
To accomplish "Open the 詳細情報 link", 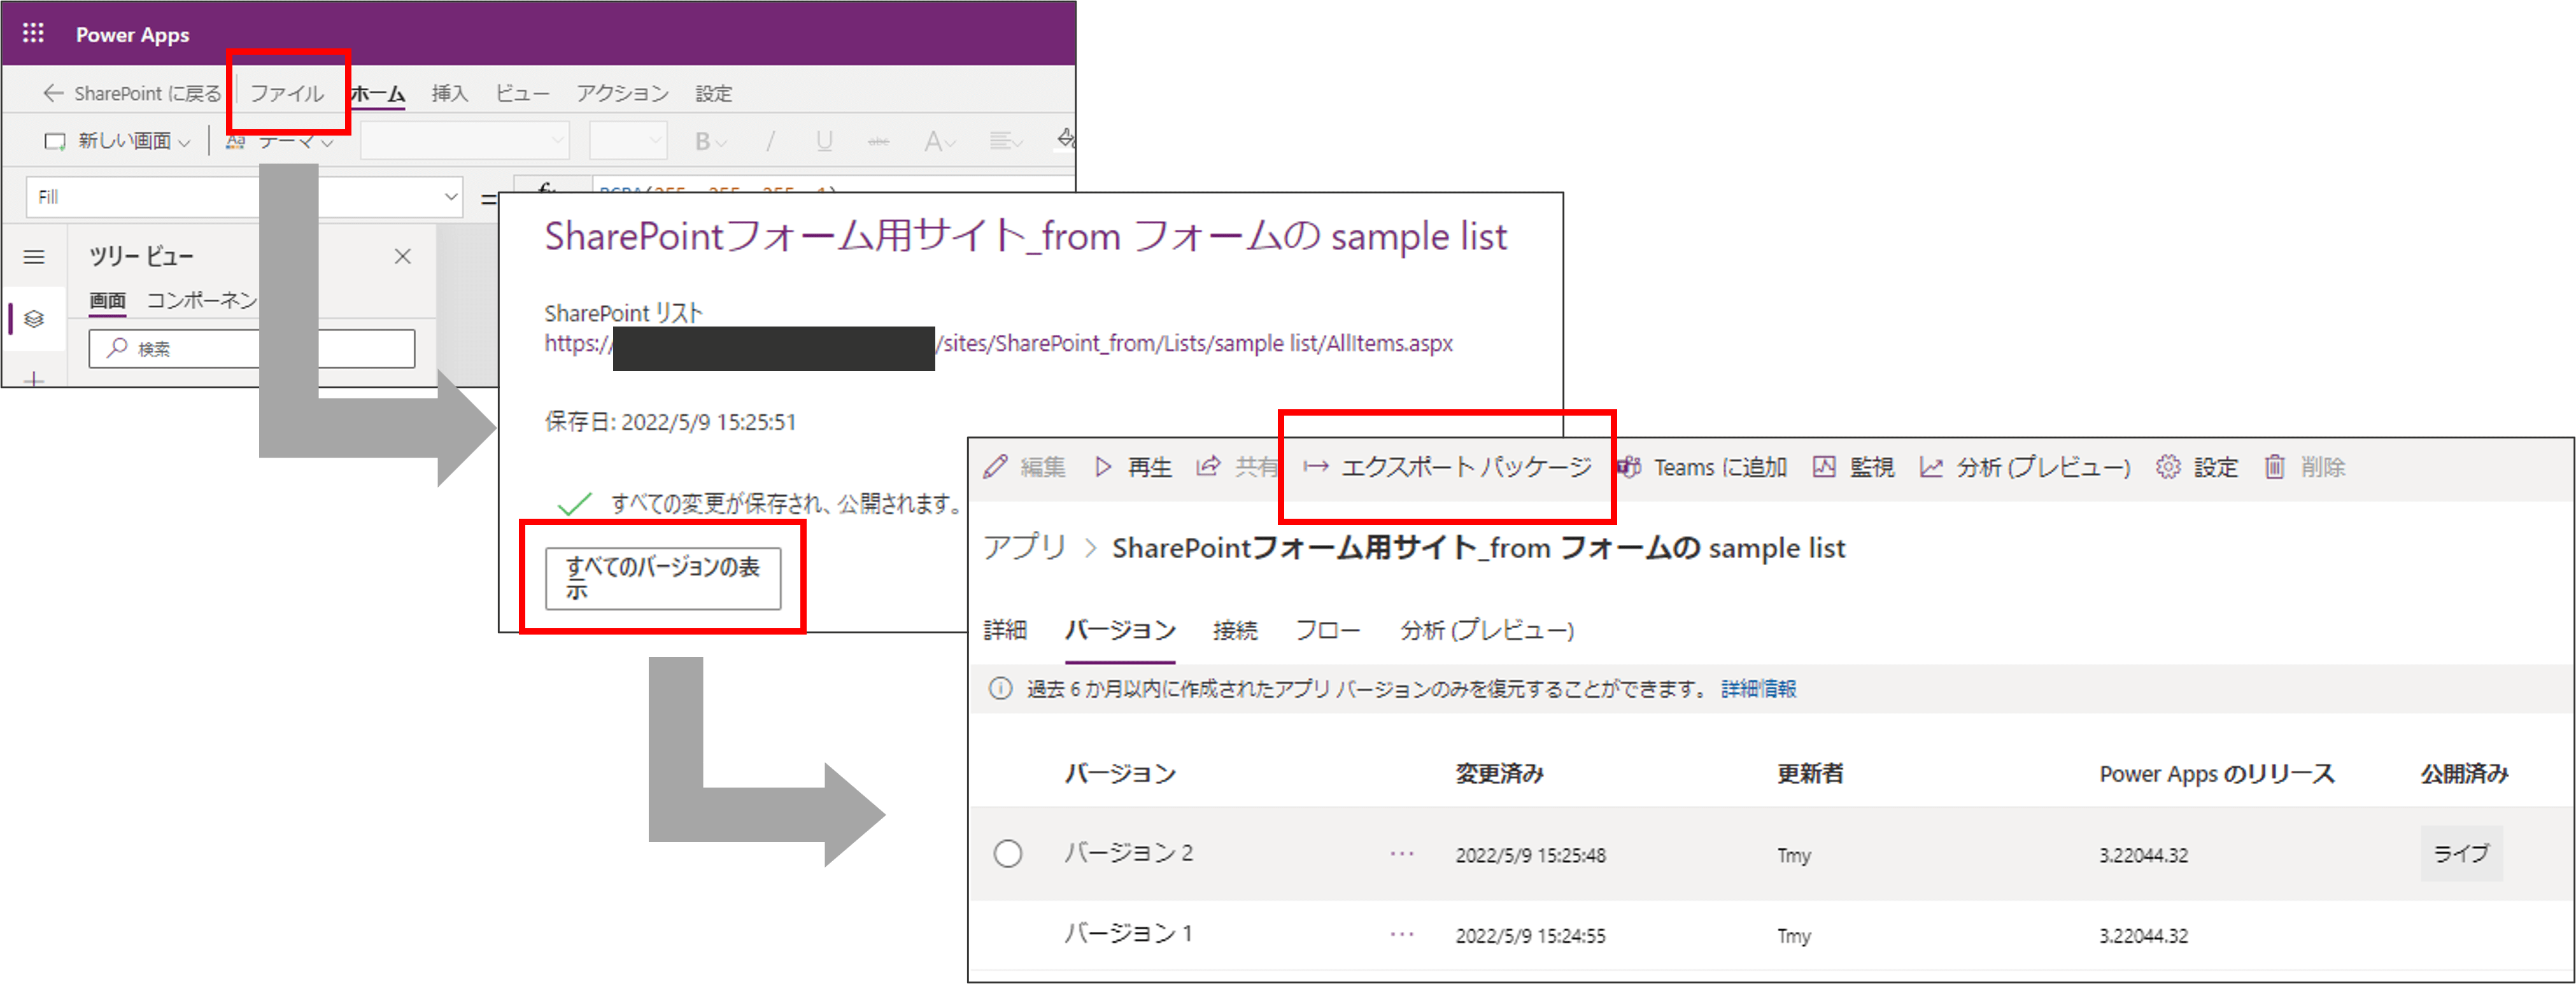I will 1758,688.
